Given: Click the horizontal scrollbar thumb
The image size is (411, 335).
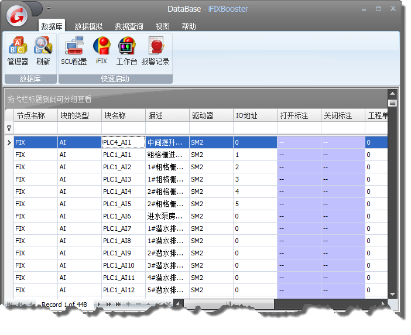Looking at the screenshot, I should click(x=228, y=304).
